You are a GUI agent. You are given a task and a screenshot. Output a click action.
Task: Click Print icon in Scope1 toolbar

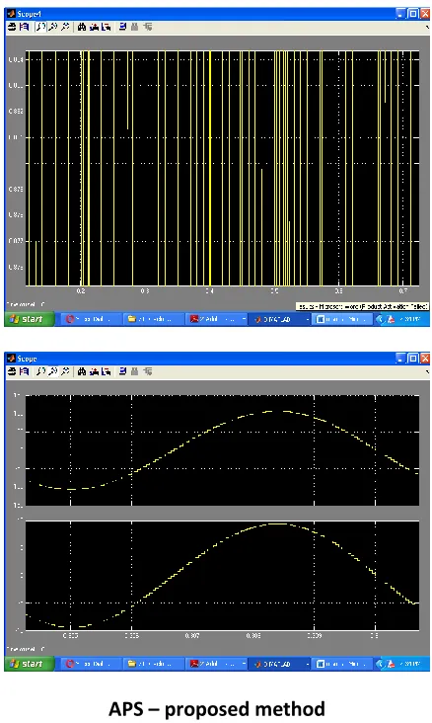pyautogui.click(x=12, y=27)
